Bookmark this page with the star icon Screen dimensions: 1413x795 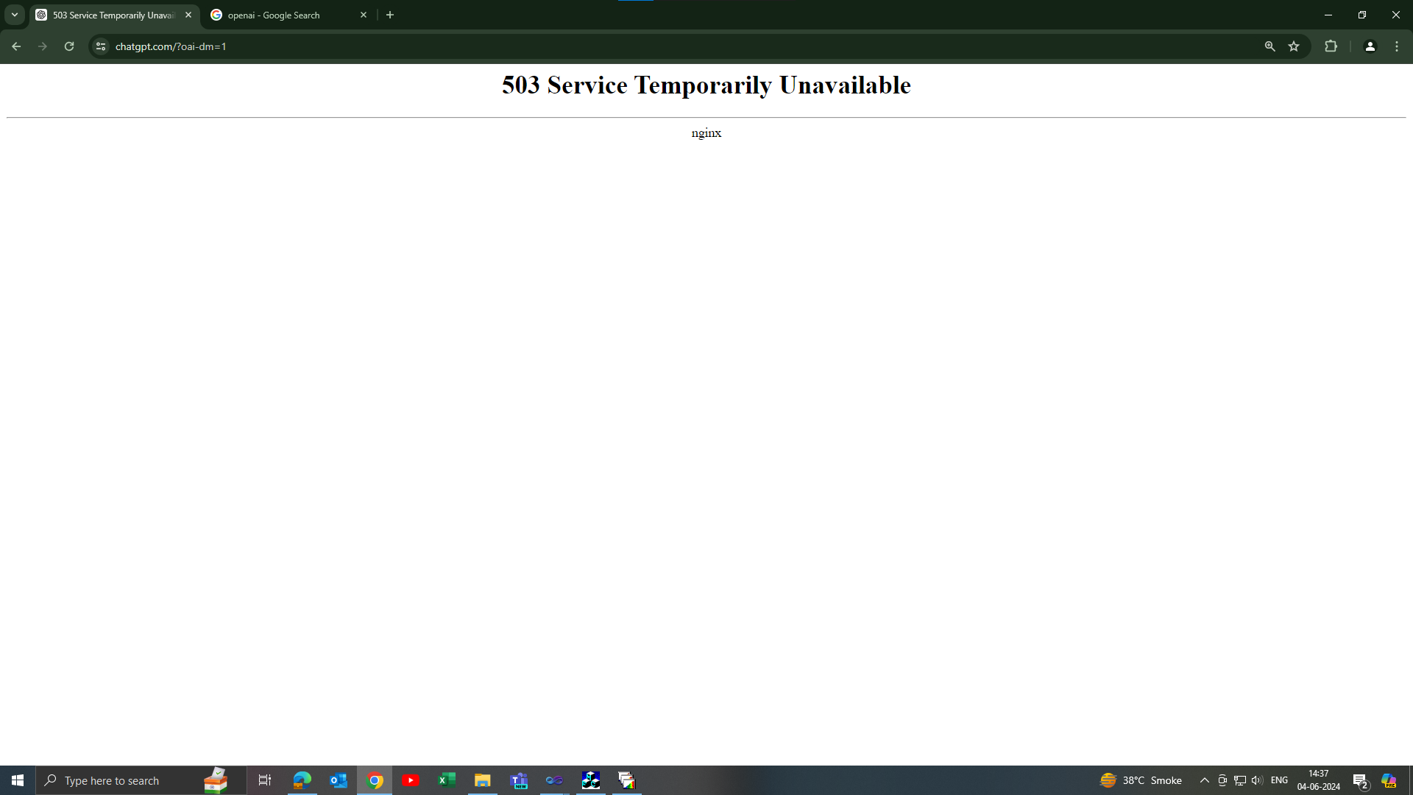coord(1294,46)
